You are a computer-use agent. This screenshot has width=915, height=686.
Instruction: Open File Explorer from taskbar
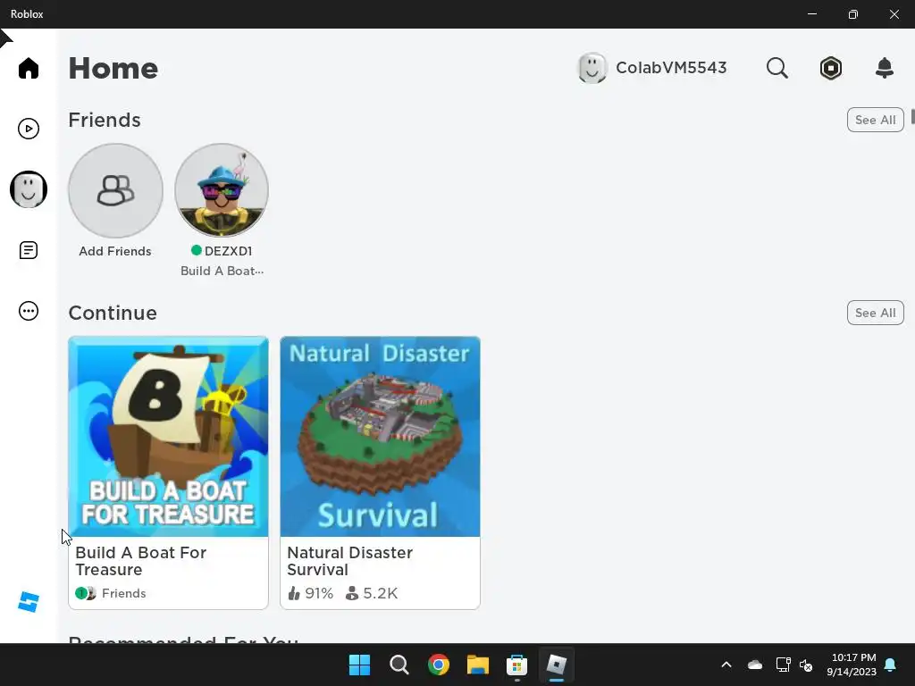tap(477, 665)
